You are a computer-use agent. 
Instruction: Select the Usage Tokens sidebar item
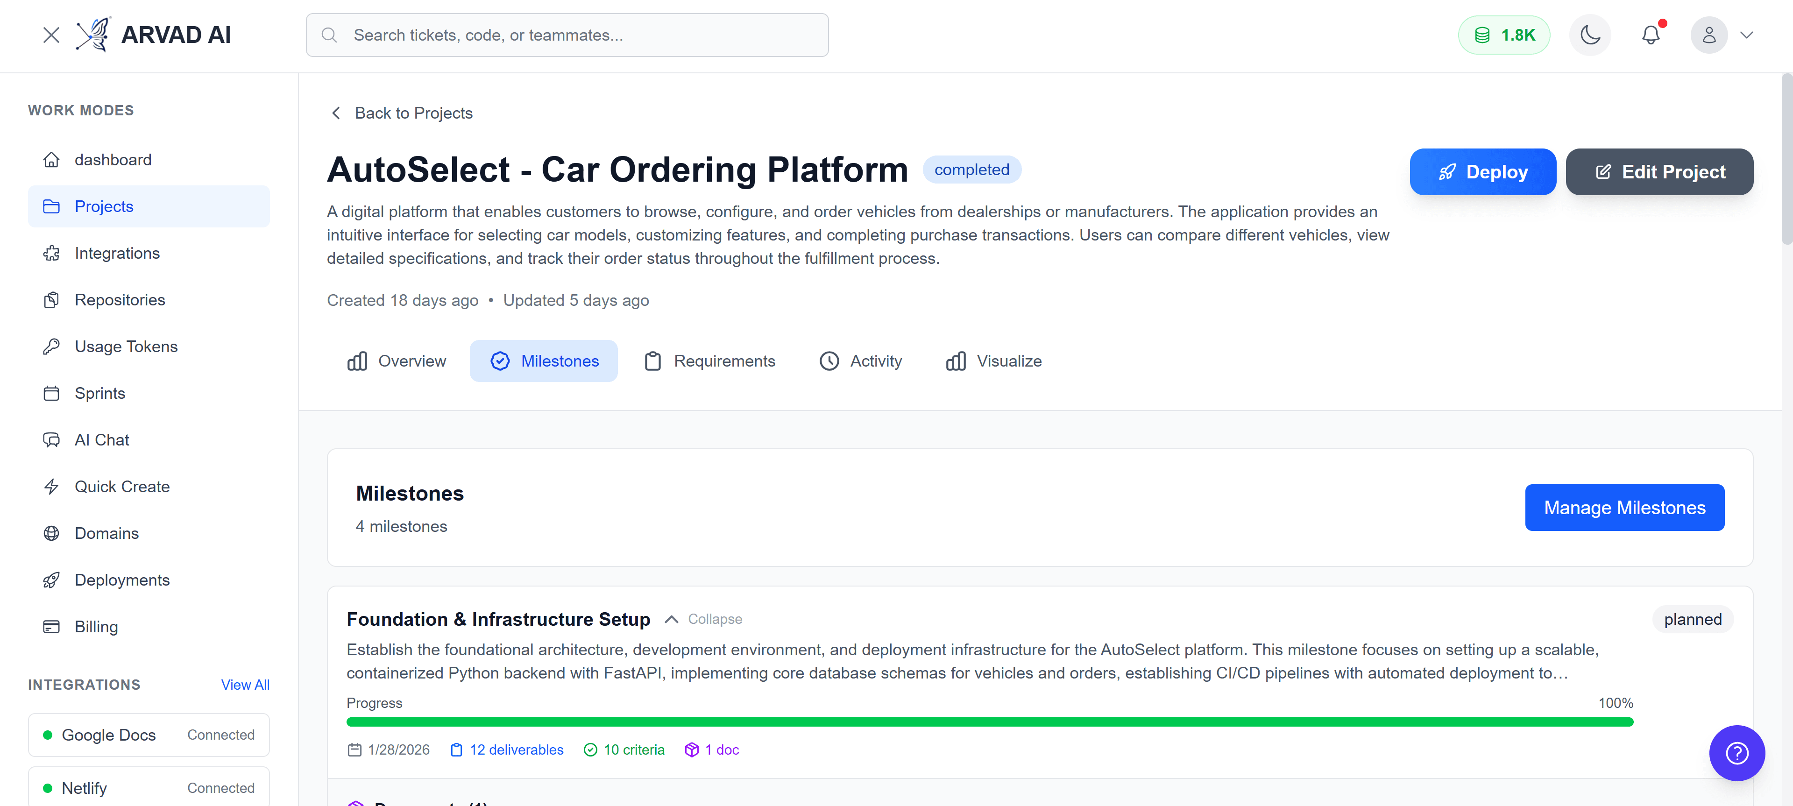point(125,346)
